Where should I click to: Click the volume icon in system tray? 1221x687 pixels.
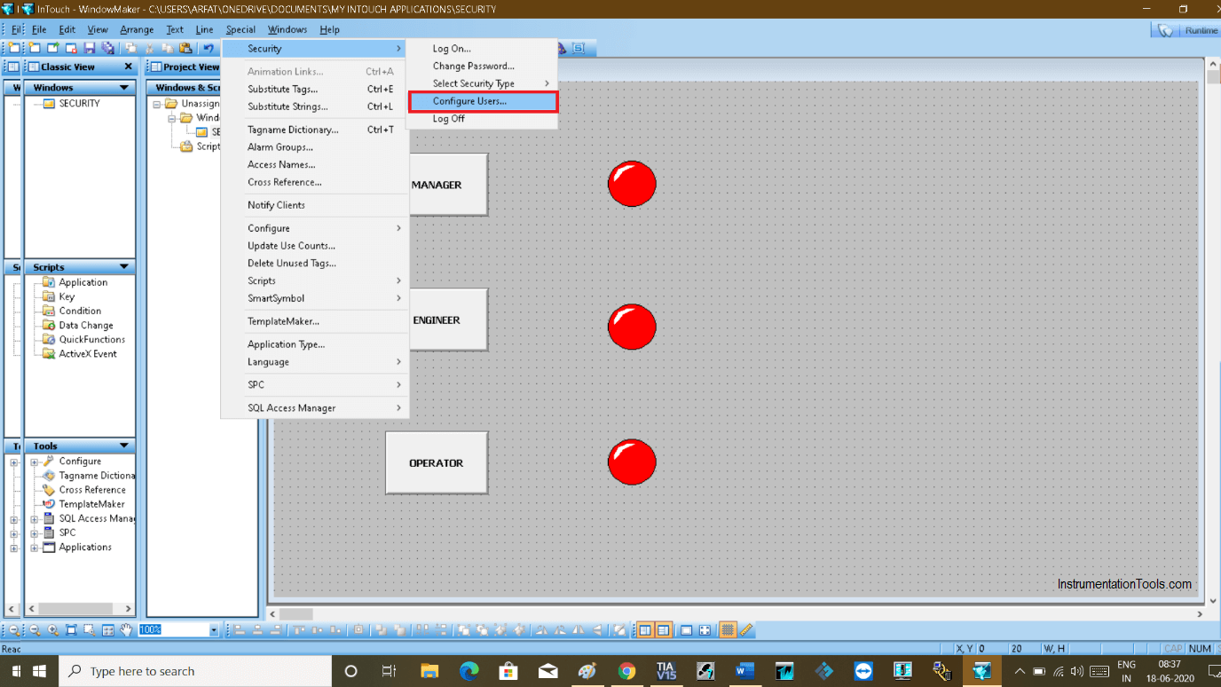point(1076,671)
